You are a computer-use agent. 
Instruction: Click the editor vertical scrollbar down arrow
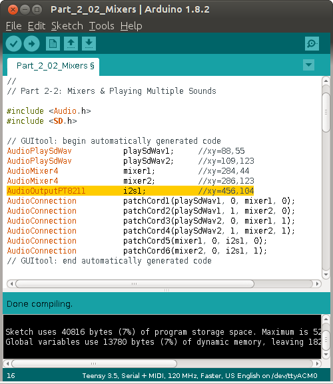click(326, 275)
